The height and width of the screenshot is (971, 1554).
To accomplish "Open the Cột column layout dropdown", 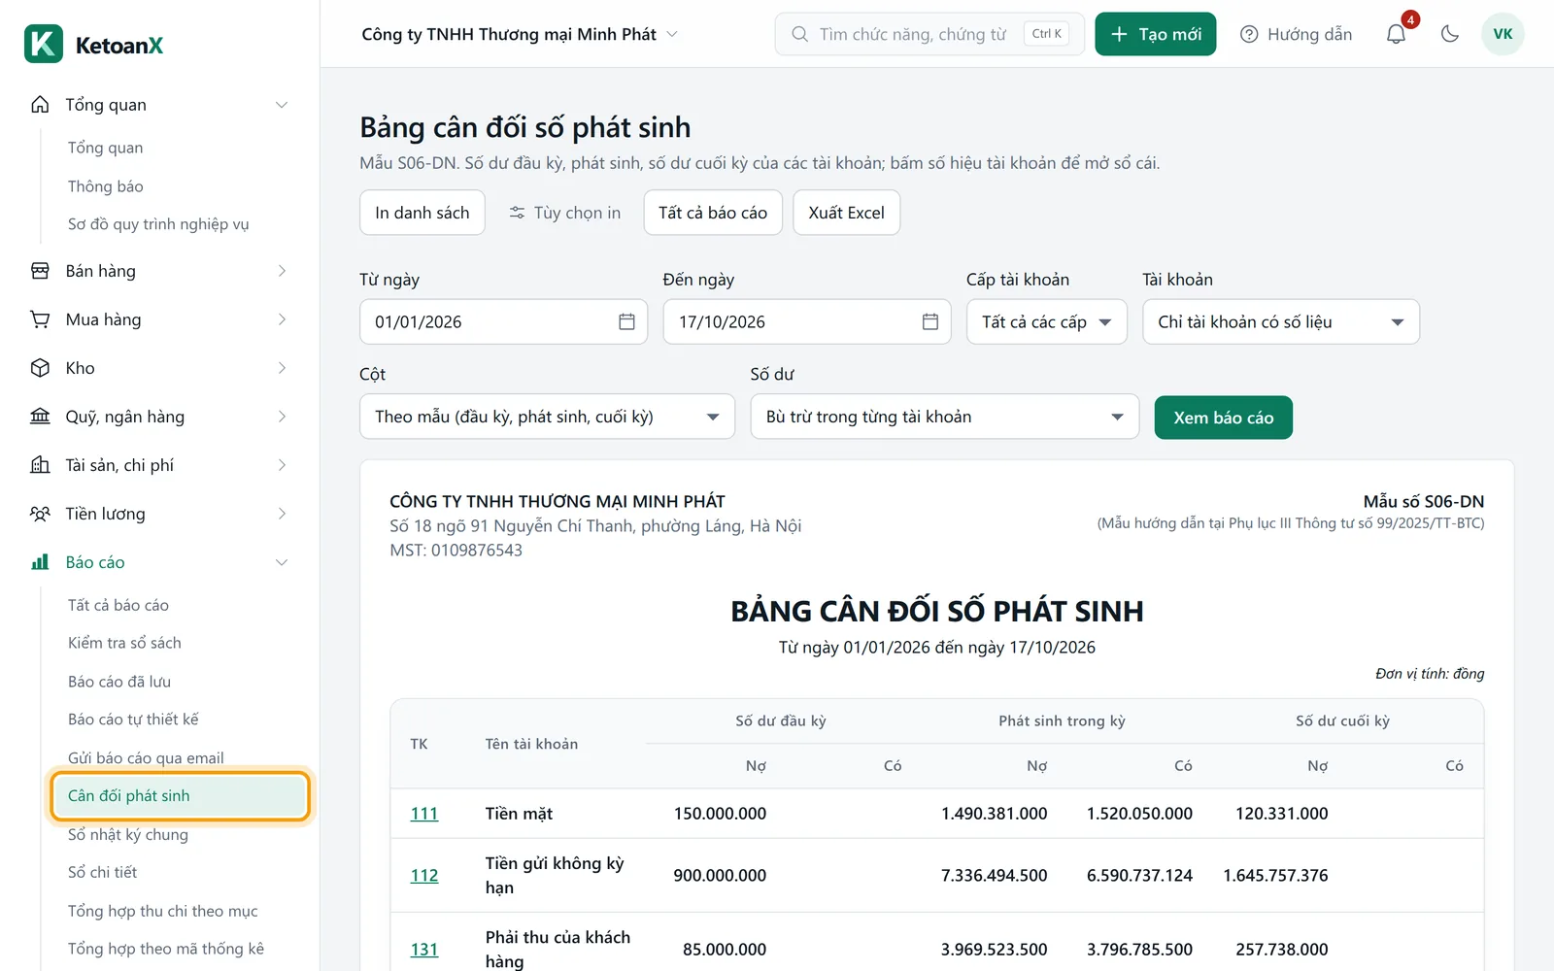I will click(x=547, y=417).
